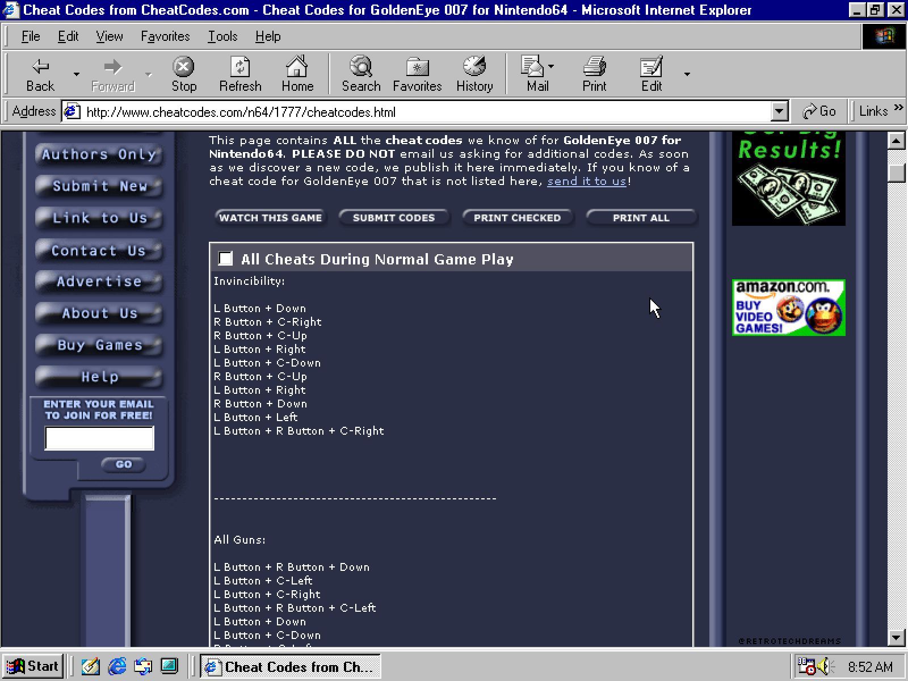Expand the Mail button dropdown arrow
908x681 pixels.
click(x=551, y=67)
